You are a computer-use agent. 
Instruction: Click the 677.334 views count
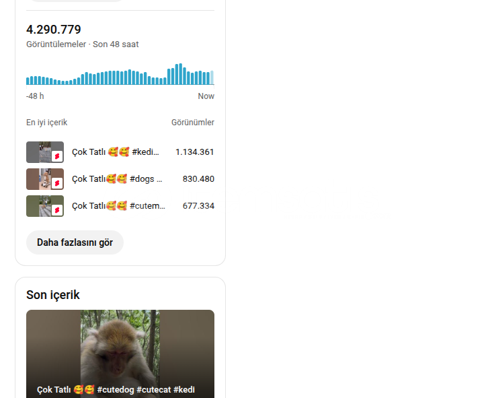click(198, 206)
